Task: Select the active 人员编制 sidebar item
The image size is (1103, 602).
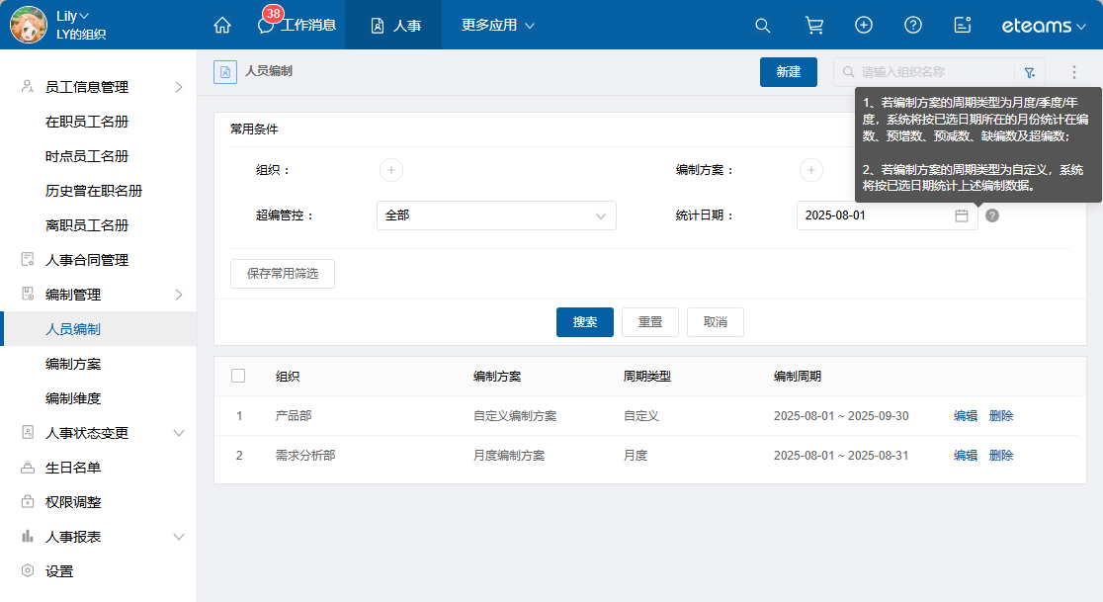Action: click(99, 329)
